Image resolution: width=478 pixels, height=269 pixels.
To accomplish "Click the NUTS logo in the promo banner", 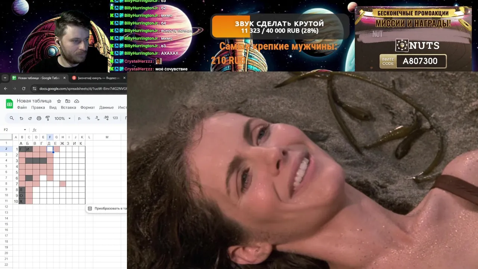I will click(418, 46).
